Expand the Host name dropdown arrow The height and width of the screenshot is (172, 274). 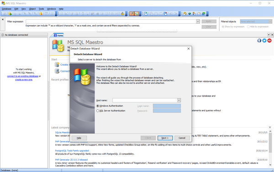click(x=179, y=100)
